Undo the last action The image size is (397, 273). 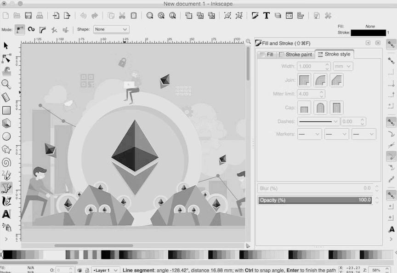(83, 16)
